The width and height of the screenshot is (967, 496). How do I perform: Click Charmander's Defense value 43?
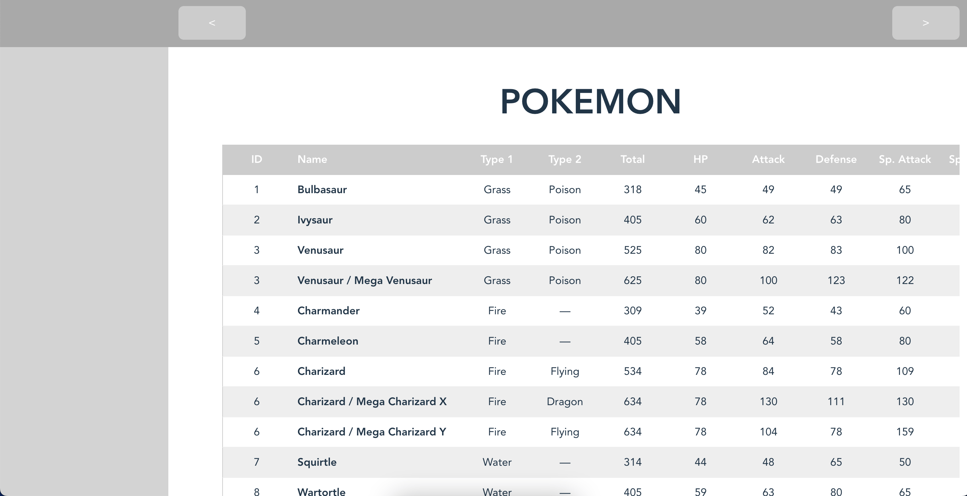(x=836, y=311)
